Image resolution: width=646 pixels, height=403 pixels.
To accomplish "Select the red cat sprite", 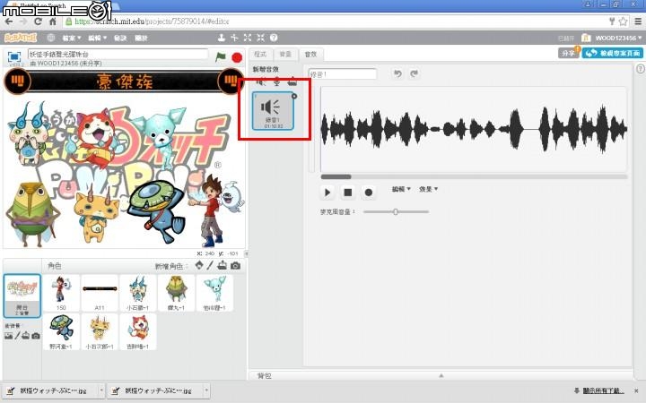I will [x=138, y=332].
